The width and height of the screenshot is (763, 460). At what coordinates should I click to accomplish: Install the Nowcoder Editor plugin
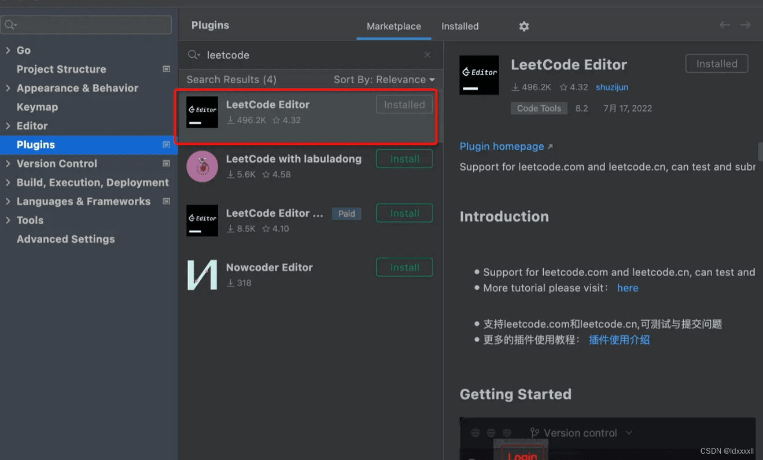(404, 268)
